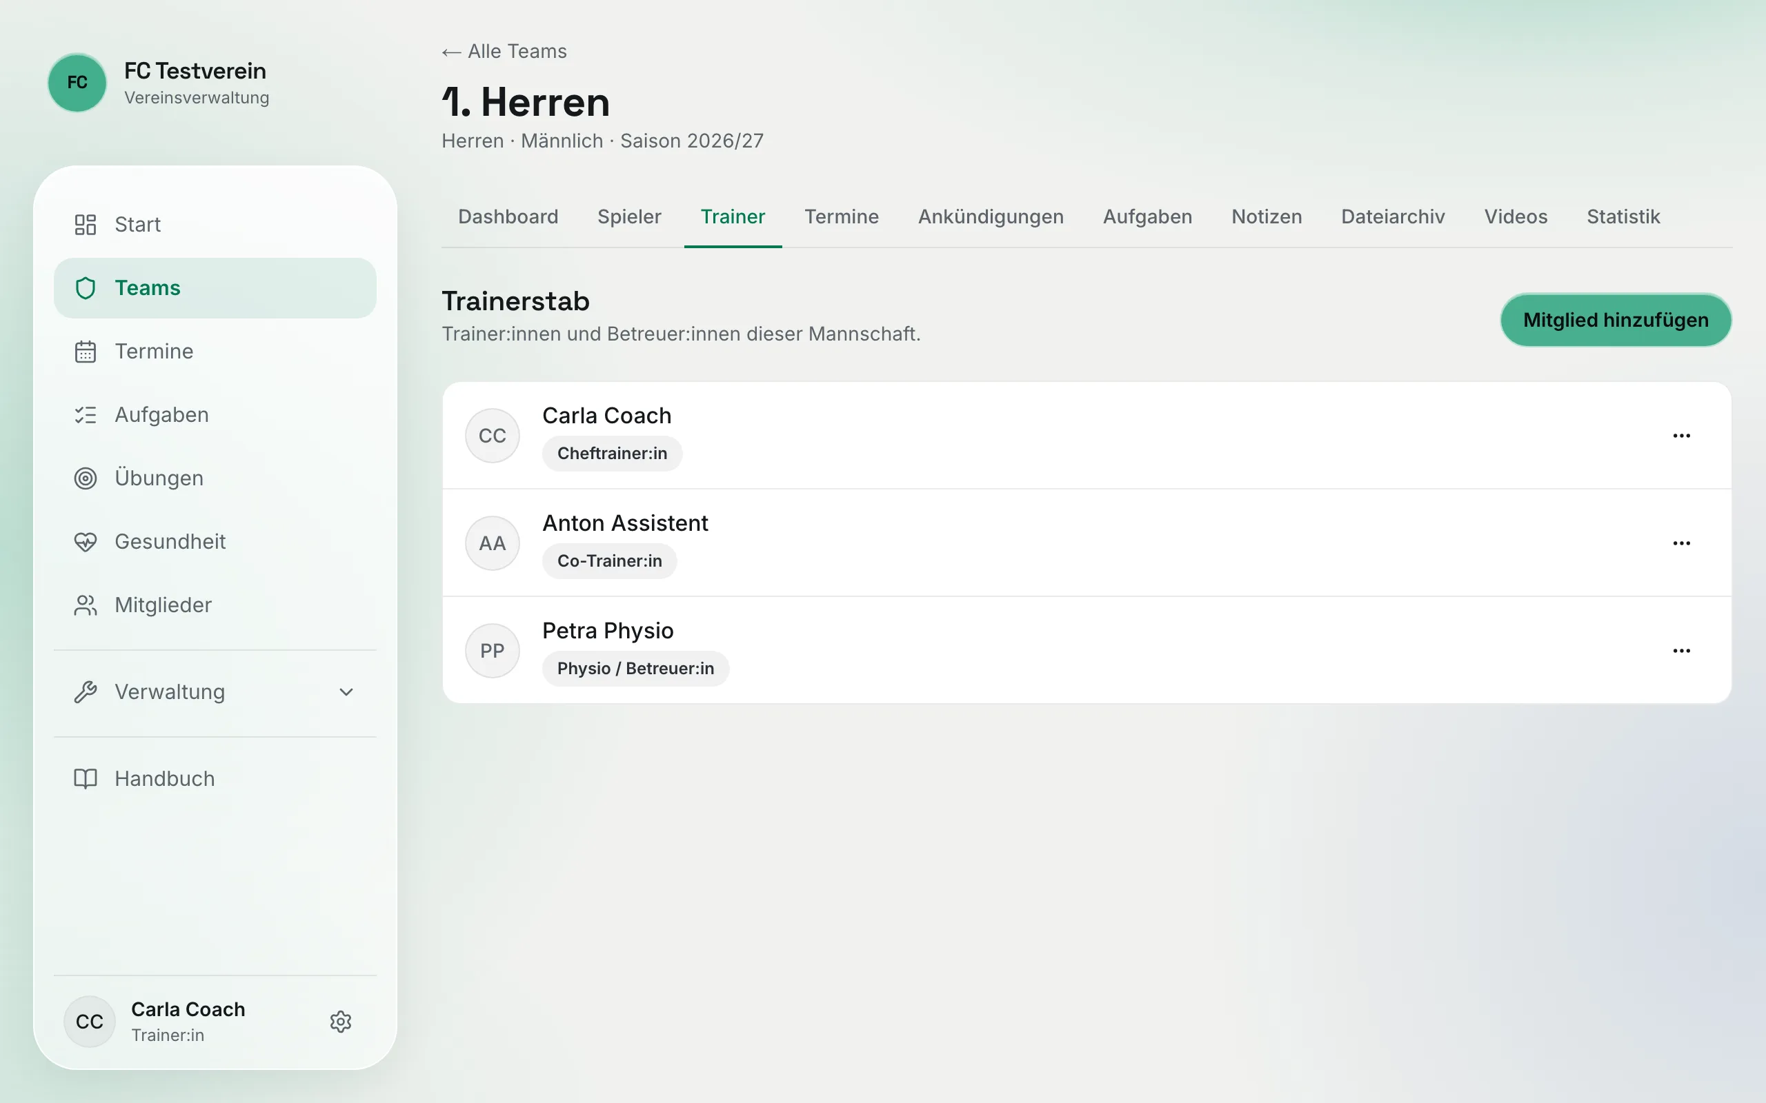1766x1103 pixels.
Task: Click the Teams shield icon
Action: pos(86,288)
